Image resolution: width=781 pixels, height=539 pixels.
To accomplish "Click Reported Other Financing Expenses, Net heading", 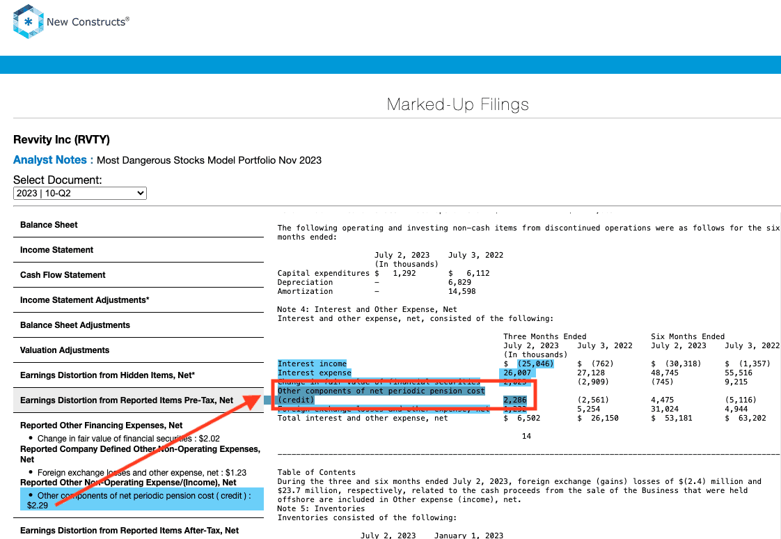I will 101,425.
